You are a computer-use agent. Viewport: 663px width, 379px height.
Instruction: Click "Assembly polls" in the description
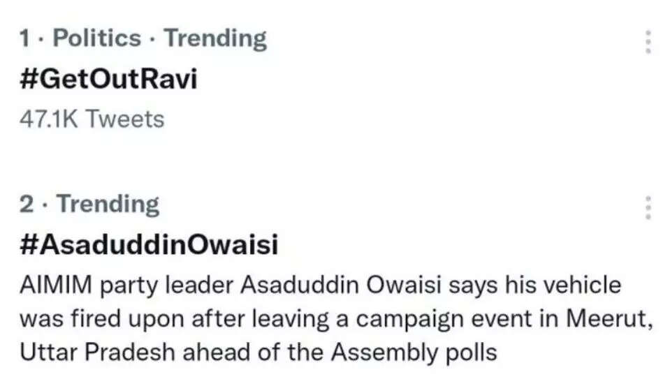click(x=413, y=352)
